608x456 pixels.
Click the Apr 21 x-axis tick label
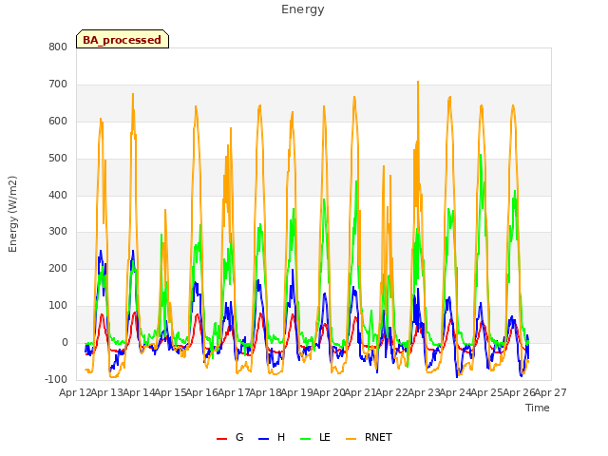[x=360, y=392]
